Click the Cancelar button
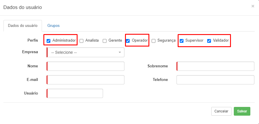This screenshot has height=124, width=259. [221, 111]
